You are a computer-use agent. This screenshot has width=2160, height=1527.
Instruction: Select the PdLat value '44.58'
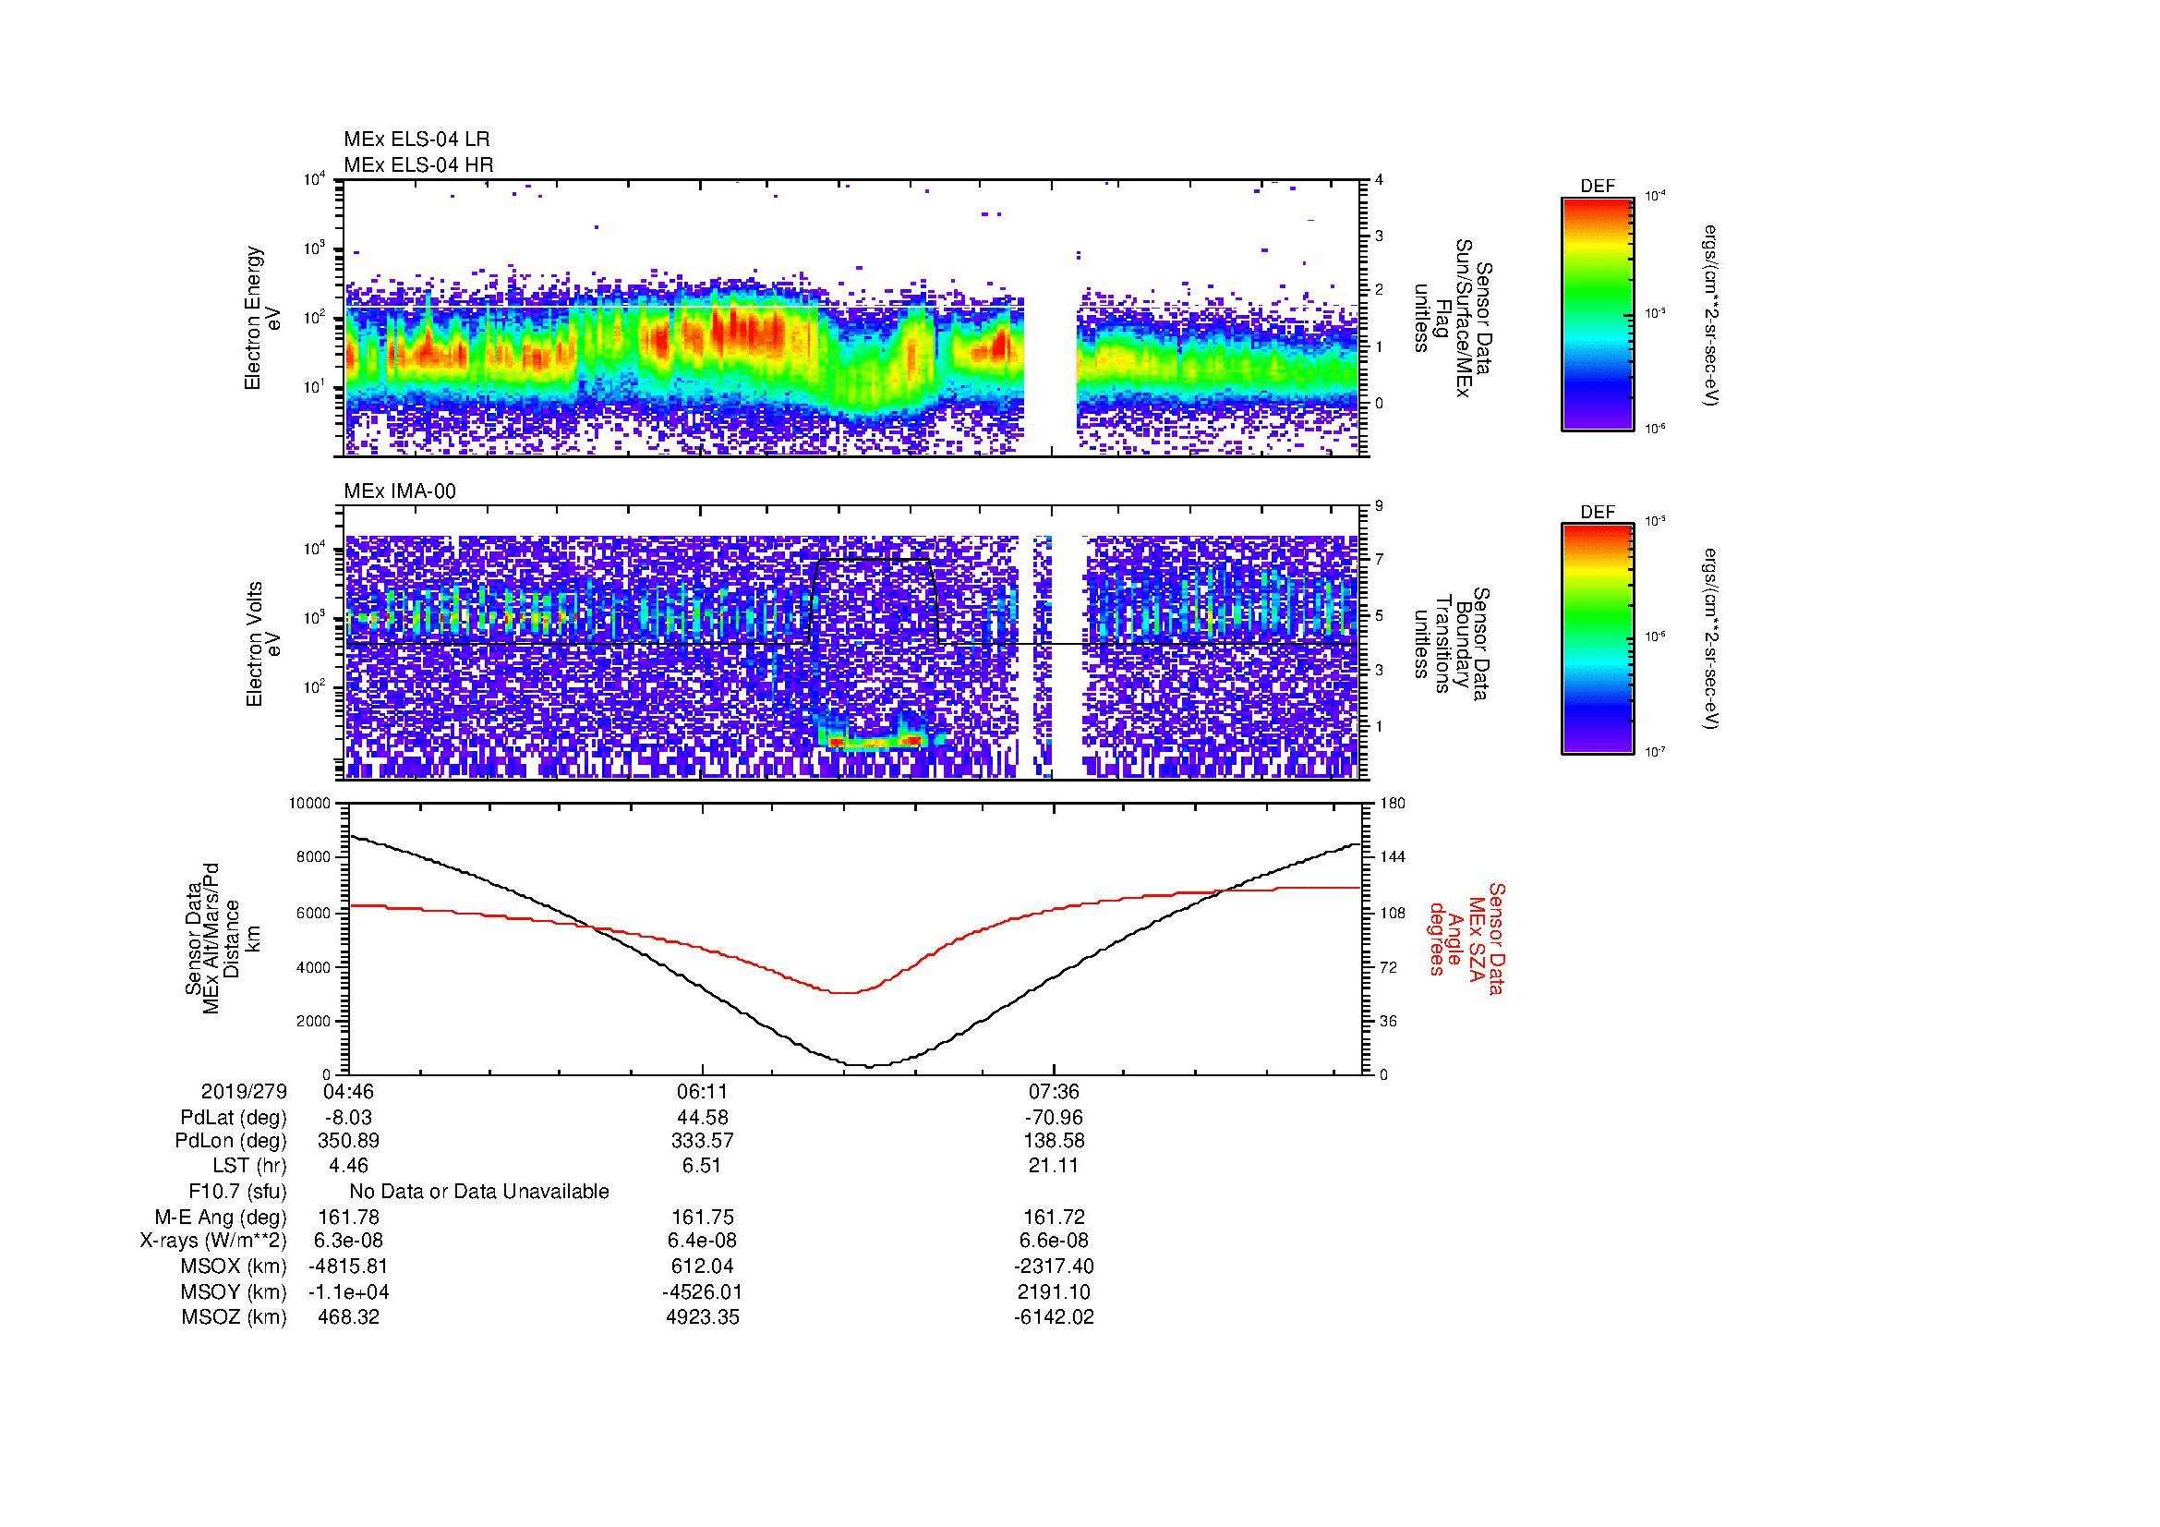(x=703, y=1118)
